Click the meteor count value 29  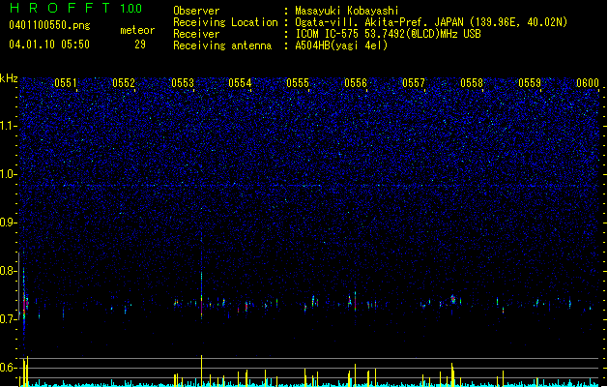click(x=140, y=45)
